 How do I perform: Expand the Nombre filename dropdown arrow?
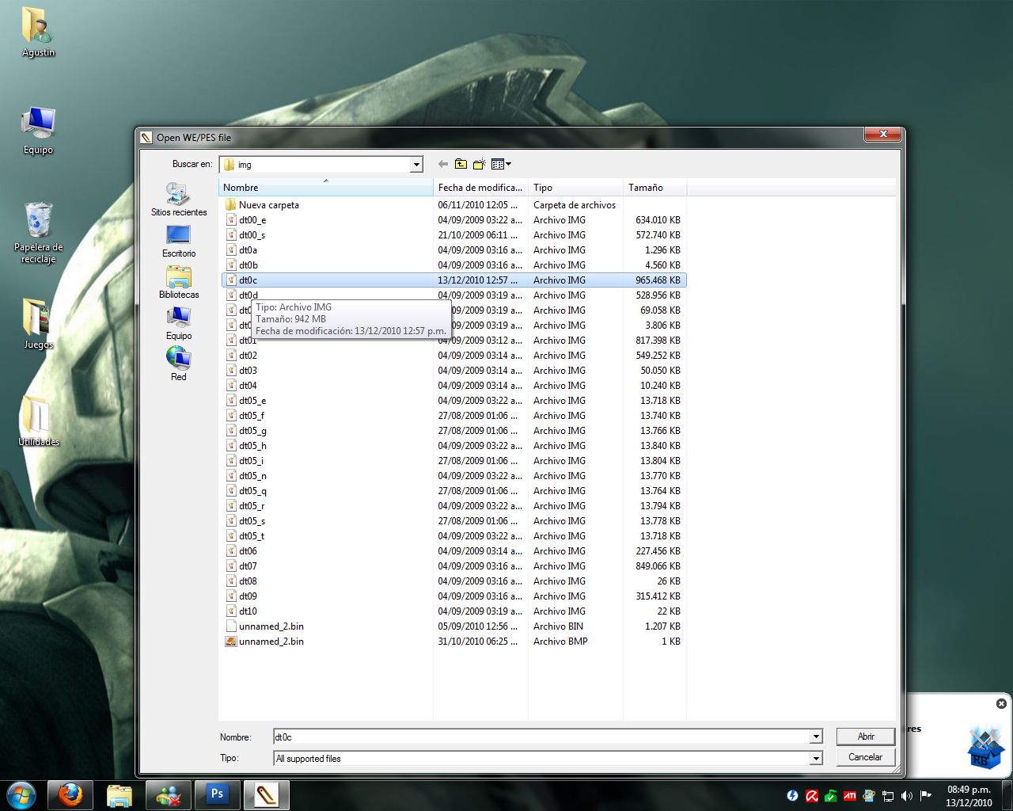pos(816,737)
